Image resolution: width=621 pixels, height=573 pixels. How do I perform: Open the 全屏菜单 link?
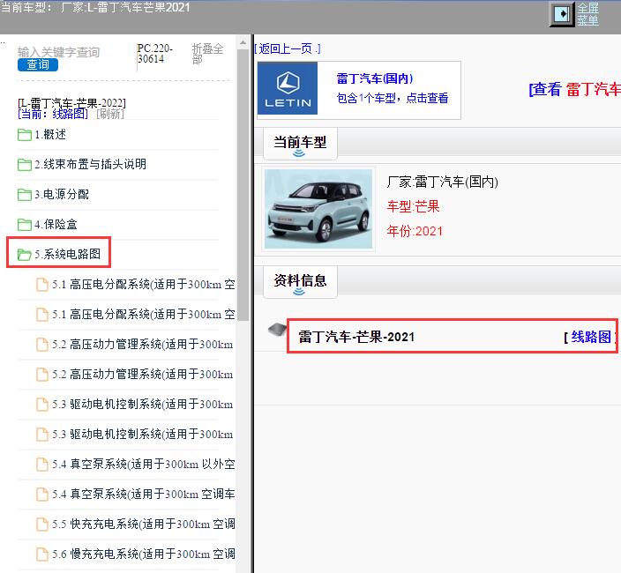point(587,14)
